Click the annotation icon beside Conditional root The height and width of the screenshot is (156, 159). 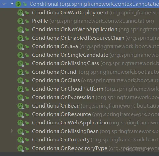(18, 4)
